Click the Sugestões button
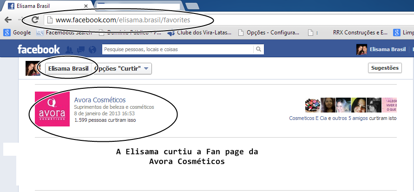This screenshot has height=192, width=414. 385,68
